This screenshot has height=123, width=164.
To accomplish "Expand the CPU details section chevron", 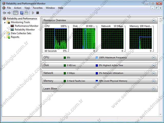I will coord(154,58).
